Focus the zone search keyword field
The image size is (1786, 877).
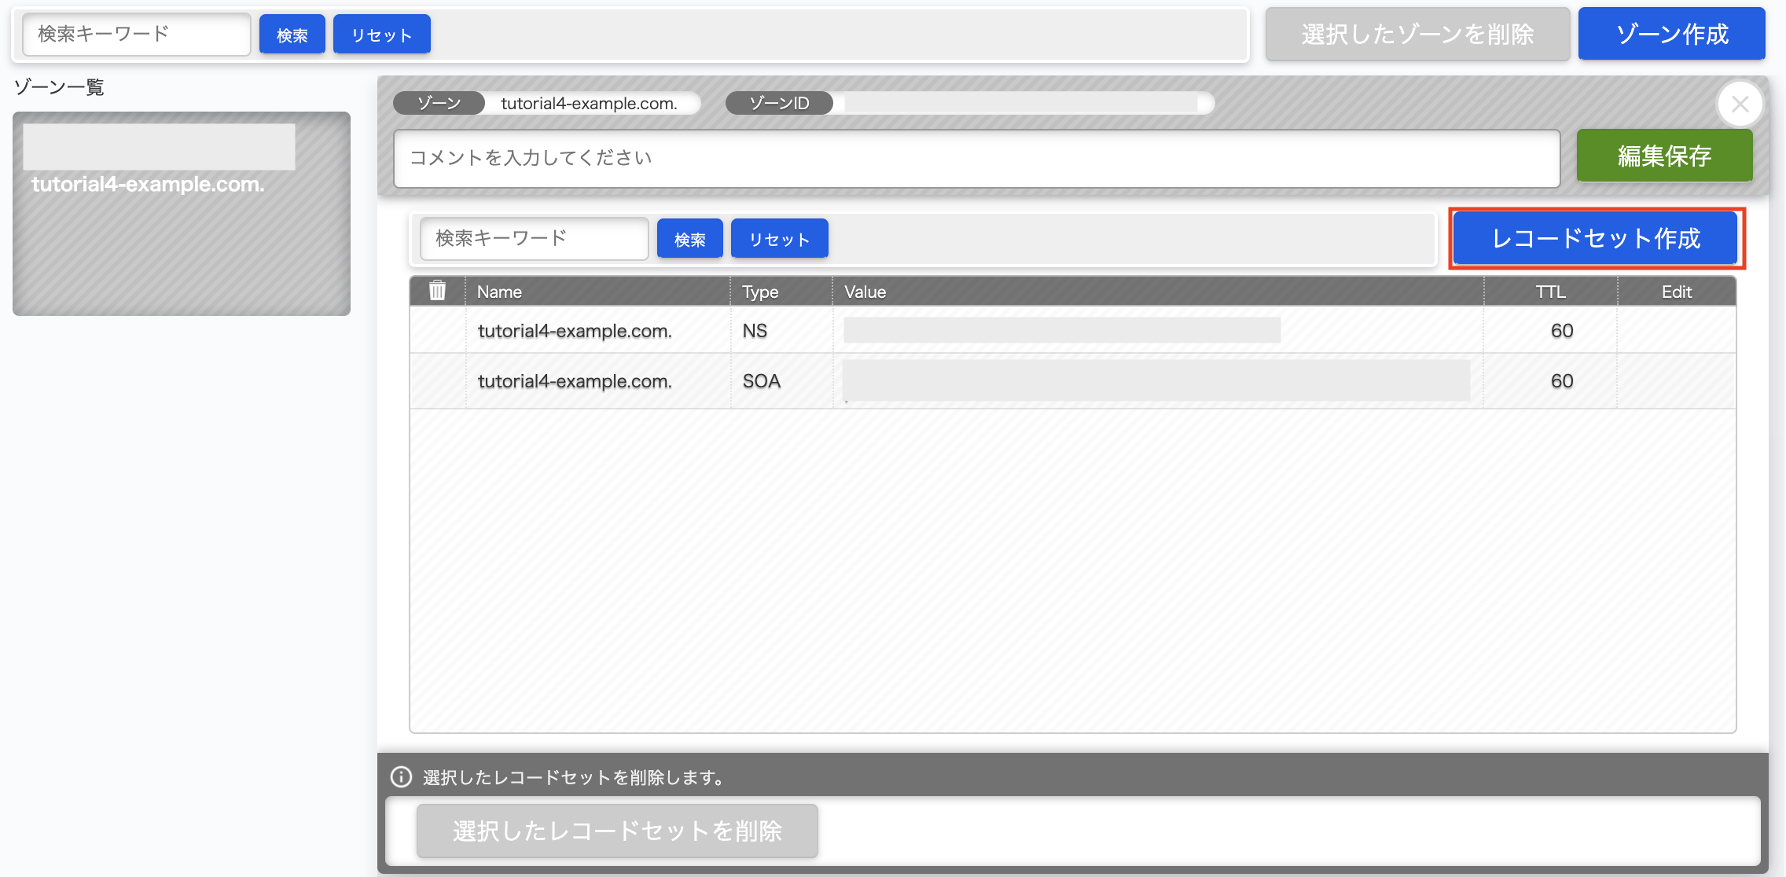[136, 34]
